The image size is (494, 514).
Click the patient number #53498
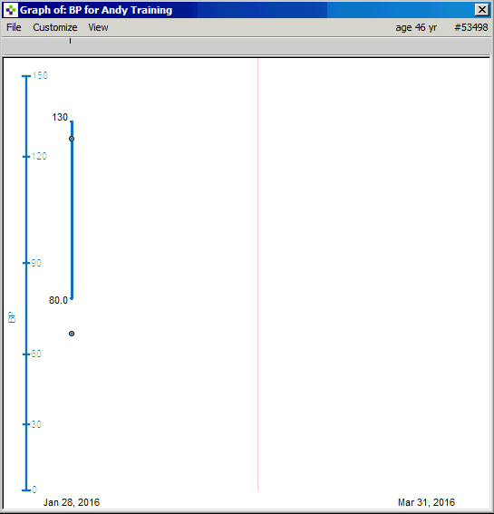[x=471, y=27]
